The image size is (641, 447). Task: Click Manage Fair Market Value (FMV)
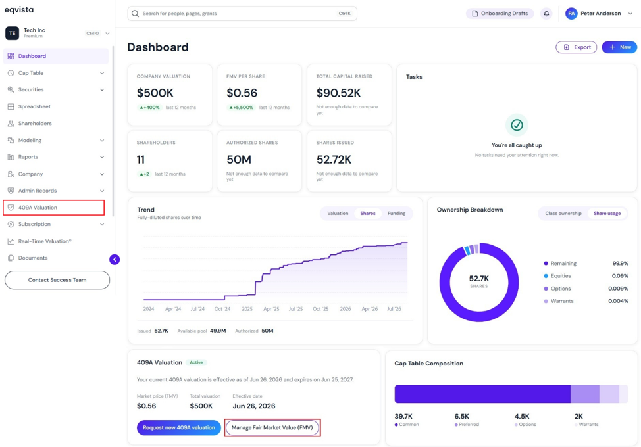[272, 427]
